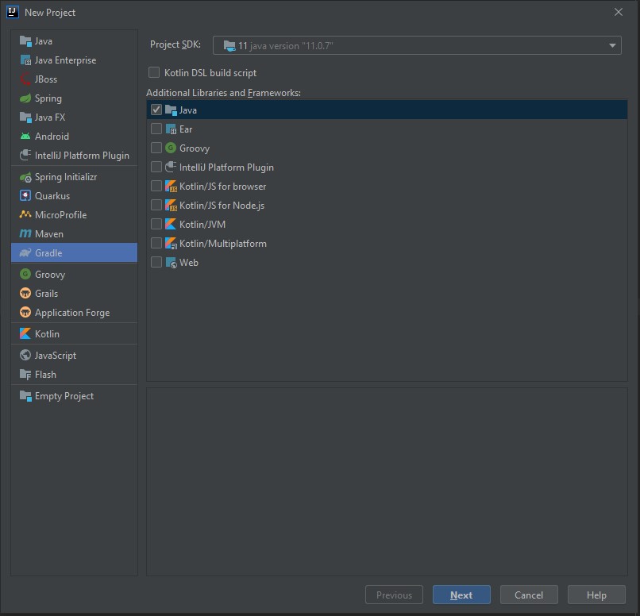Enable IntelliJ Platform Plugin framework checkbox
640x616 pixels.
point(156,167)
